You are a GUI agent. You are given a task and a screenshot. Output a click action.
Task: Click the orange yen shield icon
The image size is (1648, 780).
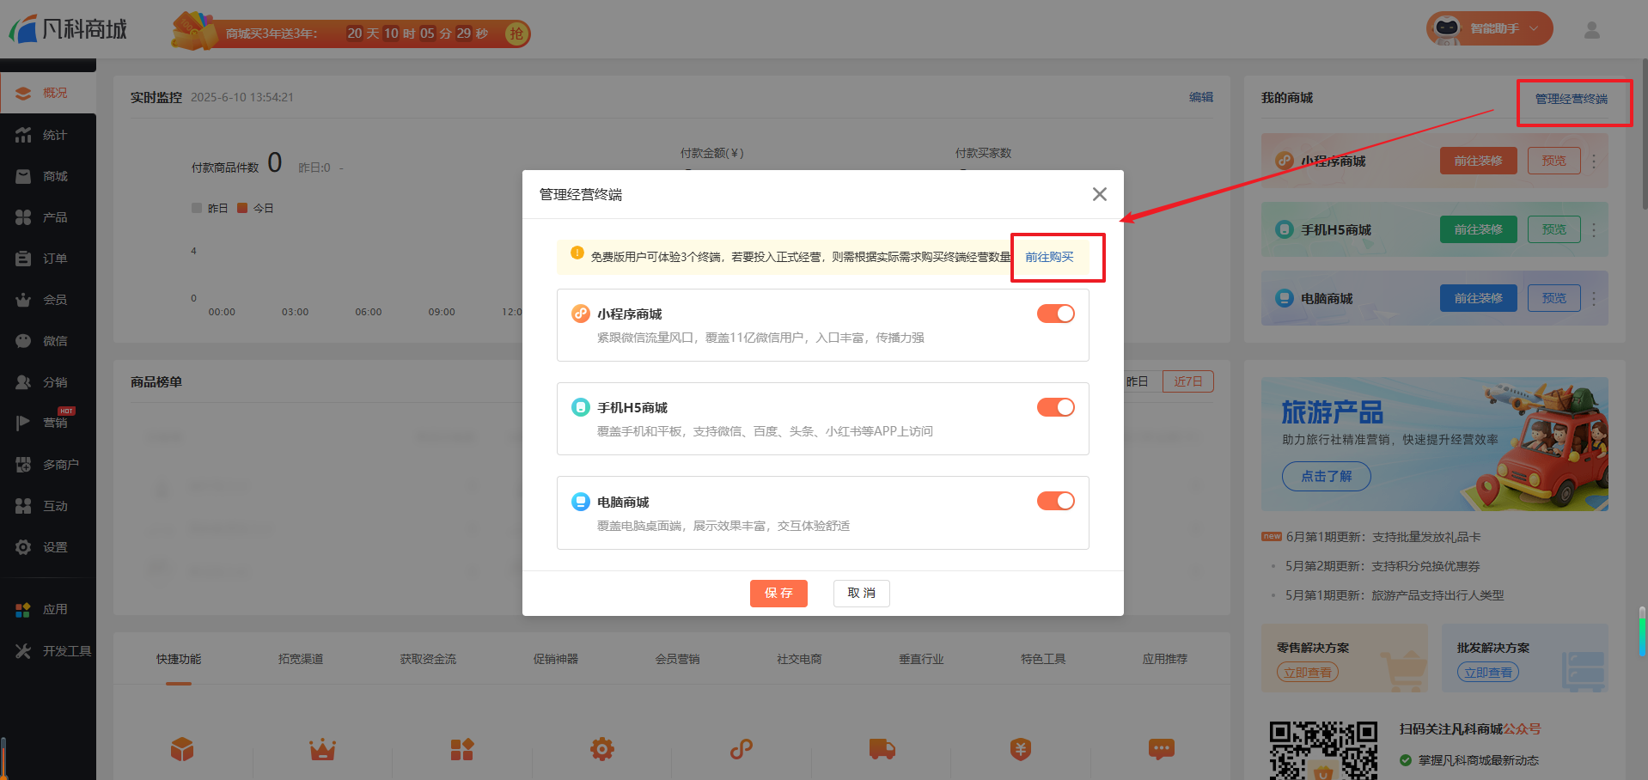point(1021,749)
